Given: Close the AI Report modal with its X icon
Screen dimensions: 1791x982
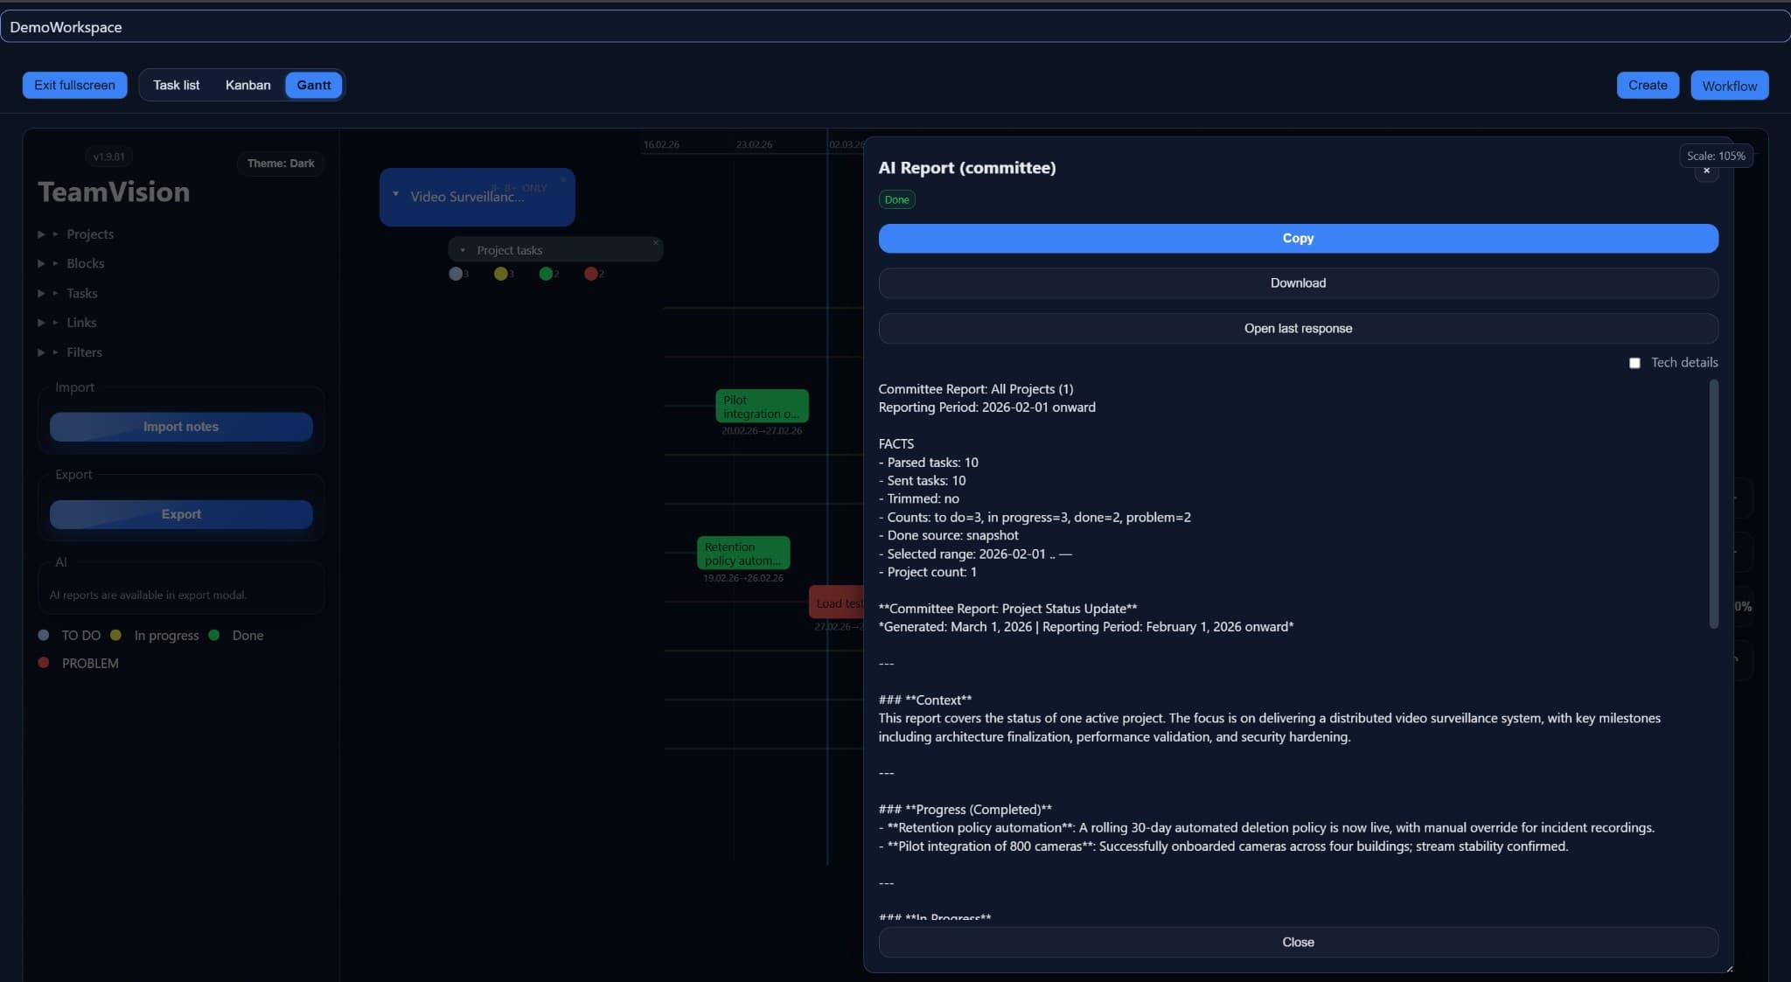Looking at the screenshot, I should click(x=1705, y=171).
